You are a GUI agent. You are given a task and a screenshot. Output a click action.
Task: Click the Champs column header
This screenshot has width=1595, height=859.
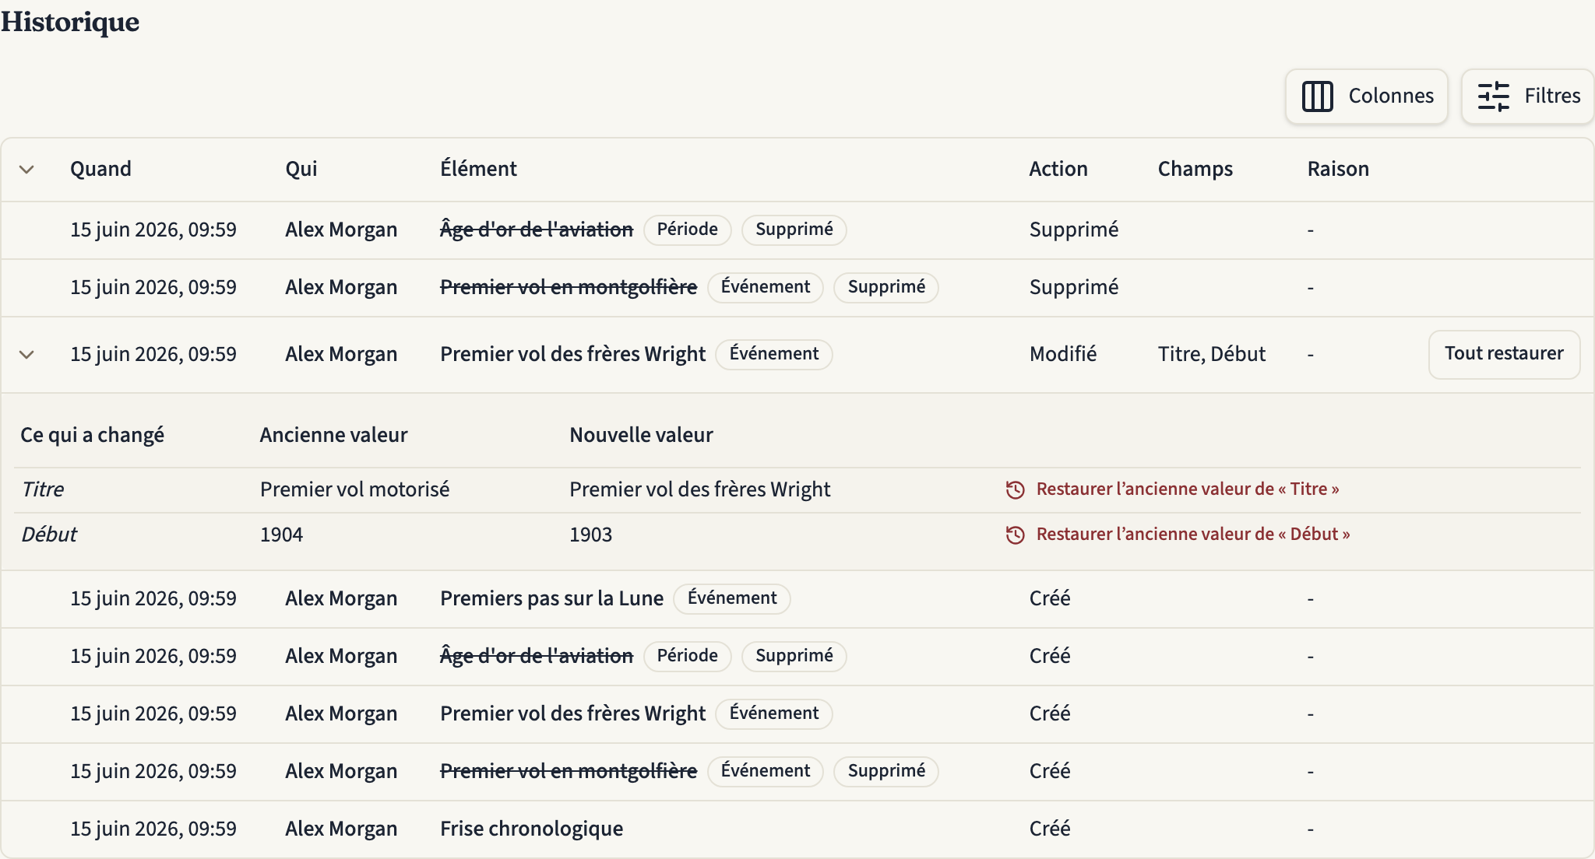coord(1195,169)
